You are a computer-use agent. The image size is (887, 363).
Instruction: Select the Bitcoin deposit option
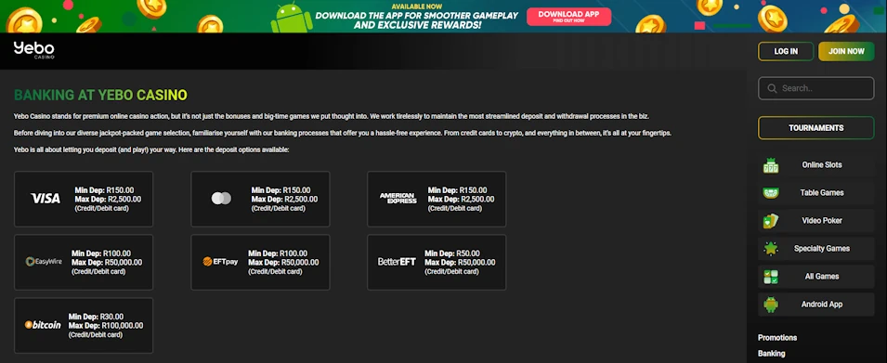click(x=84, y=326)
